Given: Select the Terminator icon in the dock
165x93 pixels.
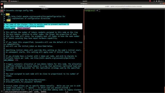Looking at the screenshot, I should click(x=2, y=11).
